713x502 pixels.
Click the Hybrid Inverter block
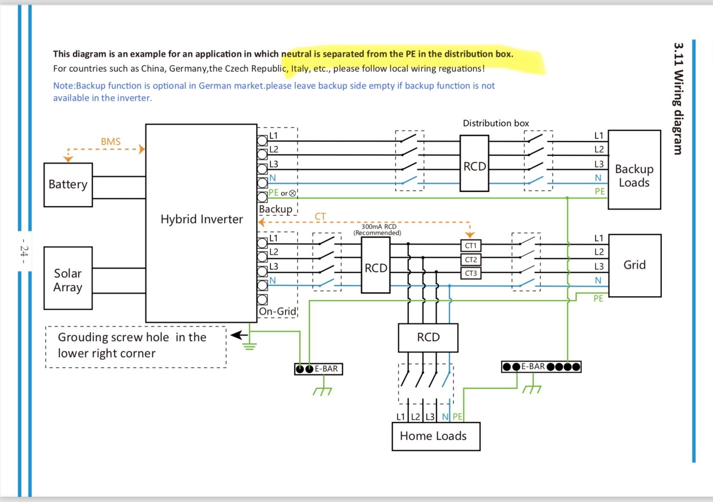point(201,223)
